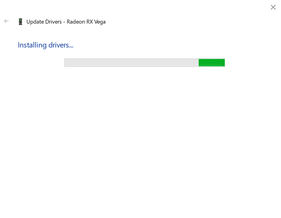Select the "Installing drivers..." heading

(x=46, y=45)
